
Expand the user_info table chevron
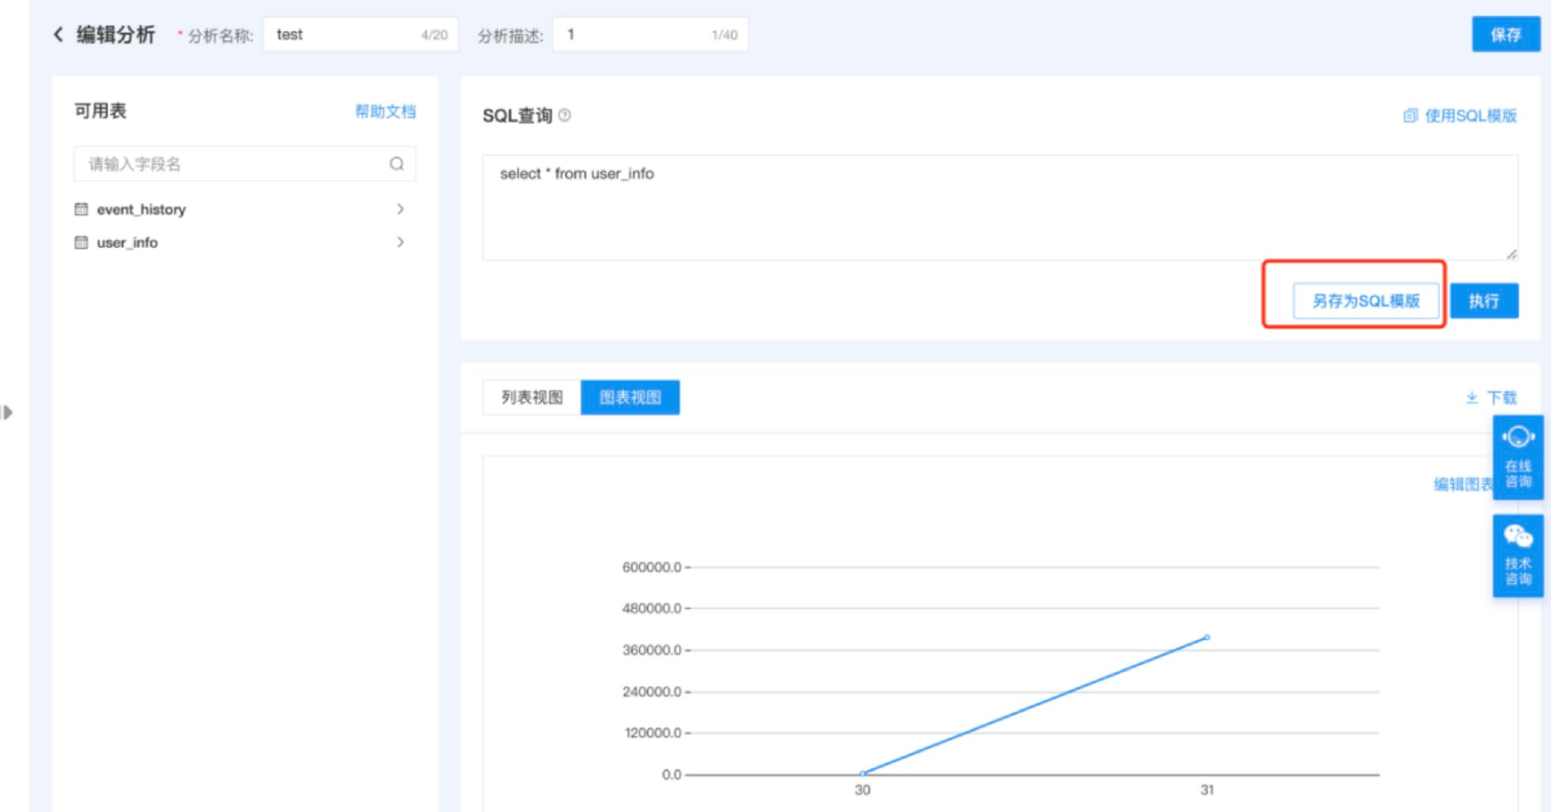pos(400,242)
